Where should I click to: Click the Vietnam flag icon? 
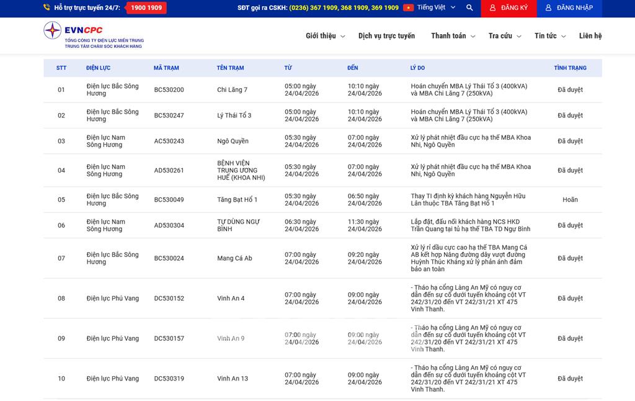point(408,8)
